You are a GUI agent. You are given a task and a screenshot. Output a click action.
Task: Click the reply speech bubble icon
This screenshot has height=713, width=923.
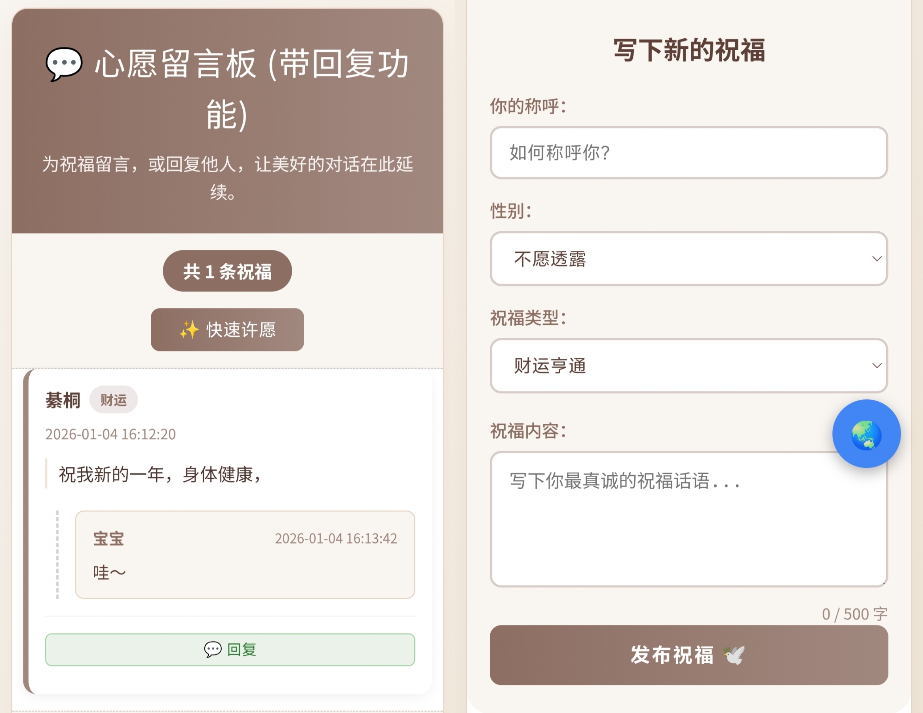pyautogui.click(x=213, y=650)
